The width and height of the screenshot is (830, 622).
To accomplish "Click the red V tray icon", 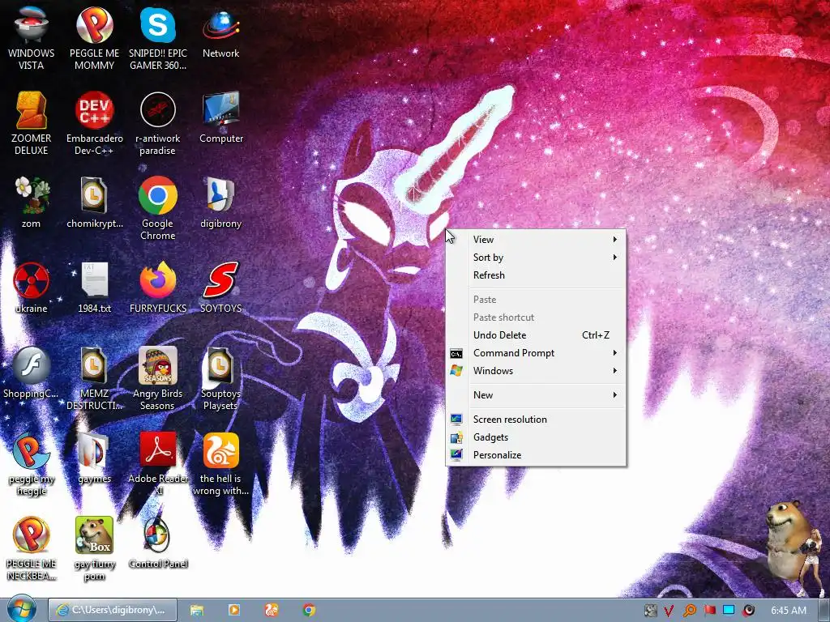I will click(x=669, y=611).
